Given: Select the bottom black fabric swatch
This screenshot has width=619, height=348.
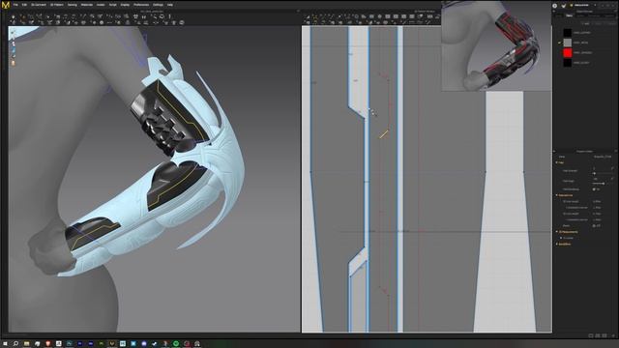Looking at the screenshot, I should (x=568, y=62).
